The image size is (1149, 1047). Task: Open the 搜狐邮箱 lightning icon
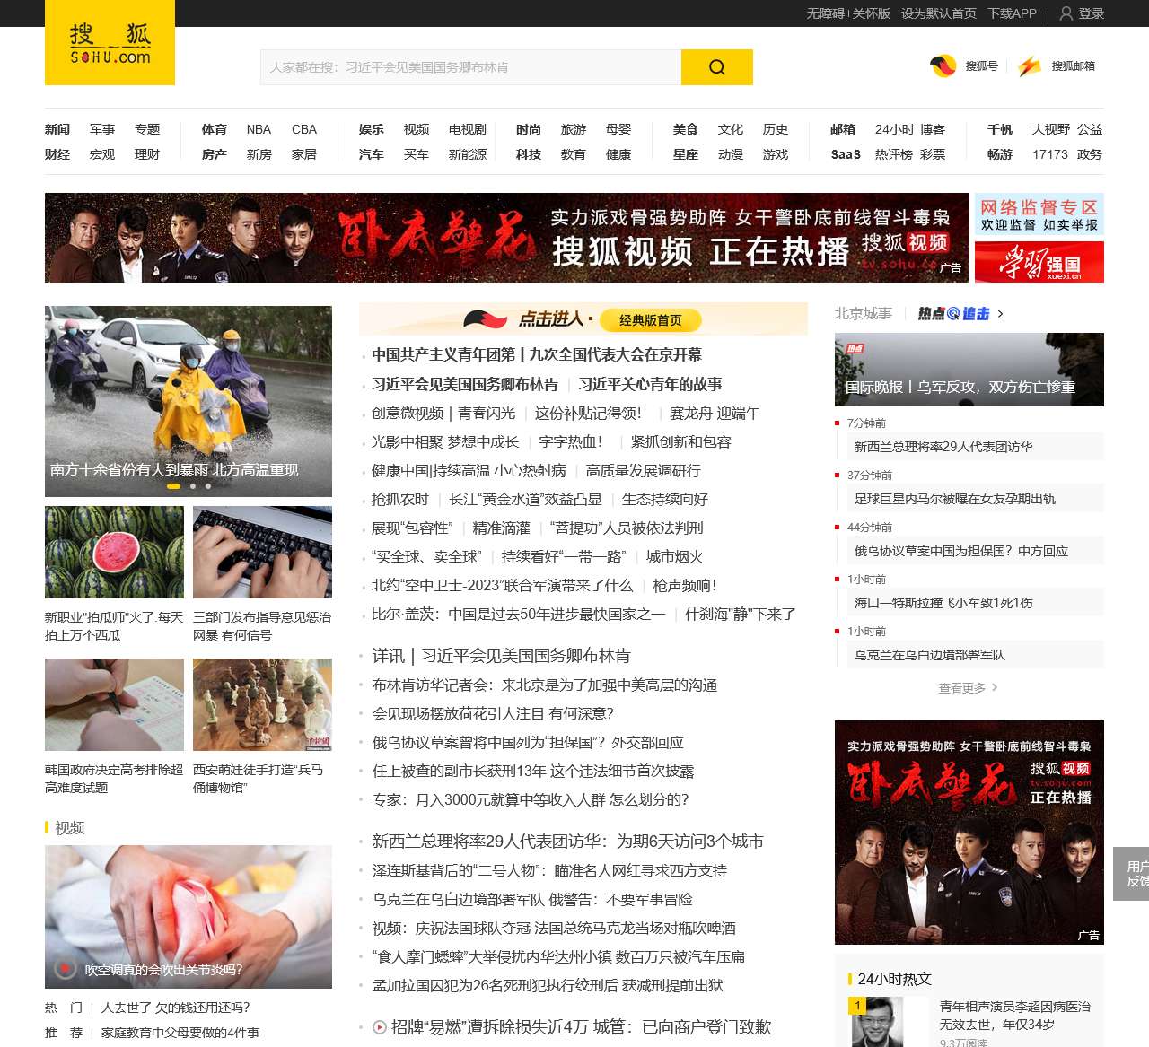(1030, 66)
